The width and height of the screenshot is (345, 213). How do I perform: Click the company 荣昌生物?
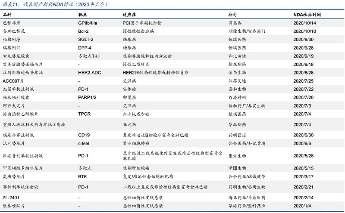click(x=237, y=73)
